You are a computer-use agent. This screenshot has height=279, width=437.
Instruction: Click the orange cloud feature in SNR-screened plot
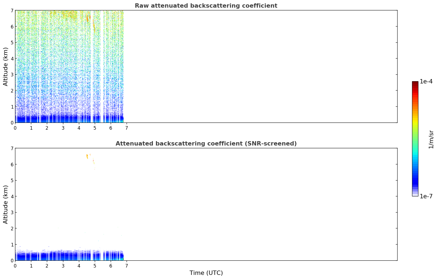[x=87, y=156]
